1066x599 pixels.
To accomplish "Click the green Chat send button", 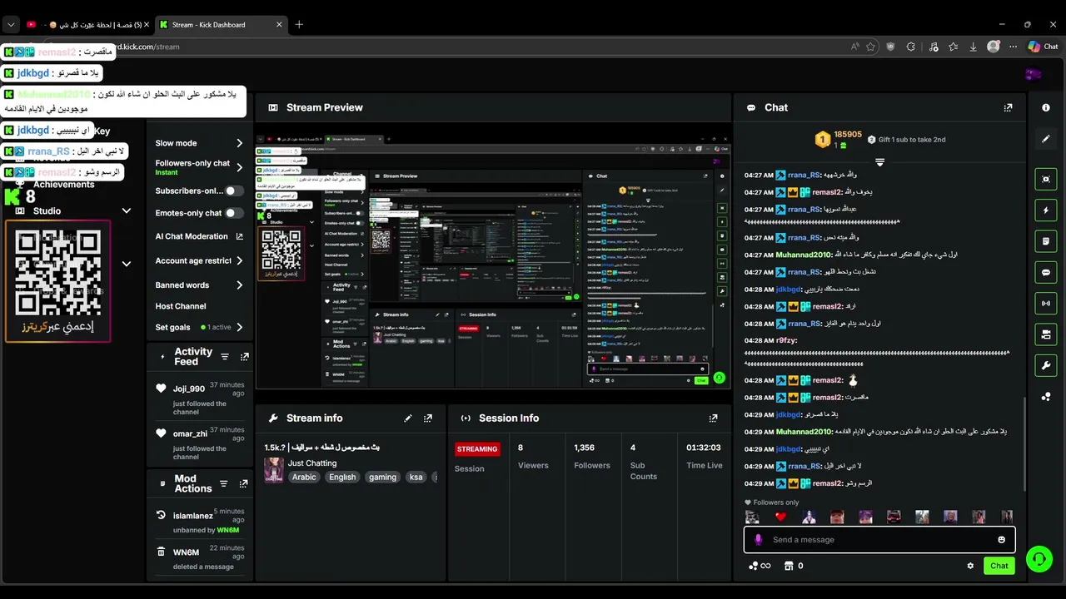I will click(999, 566).
